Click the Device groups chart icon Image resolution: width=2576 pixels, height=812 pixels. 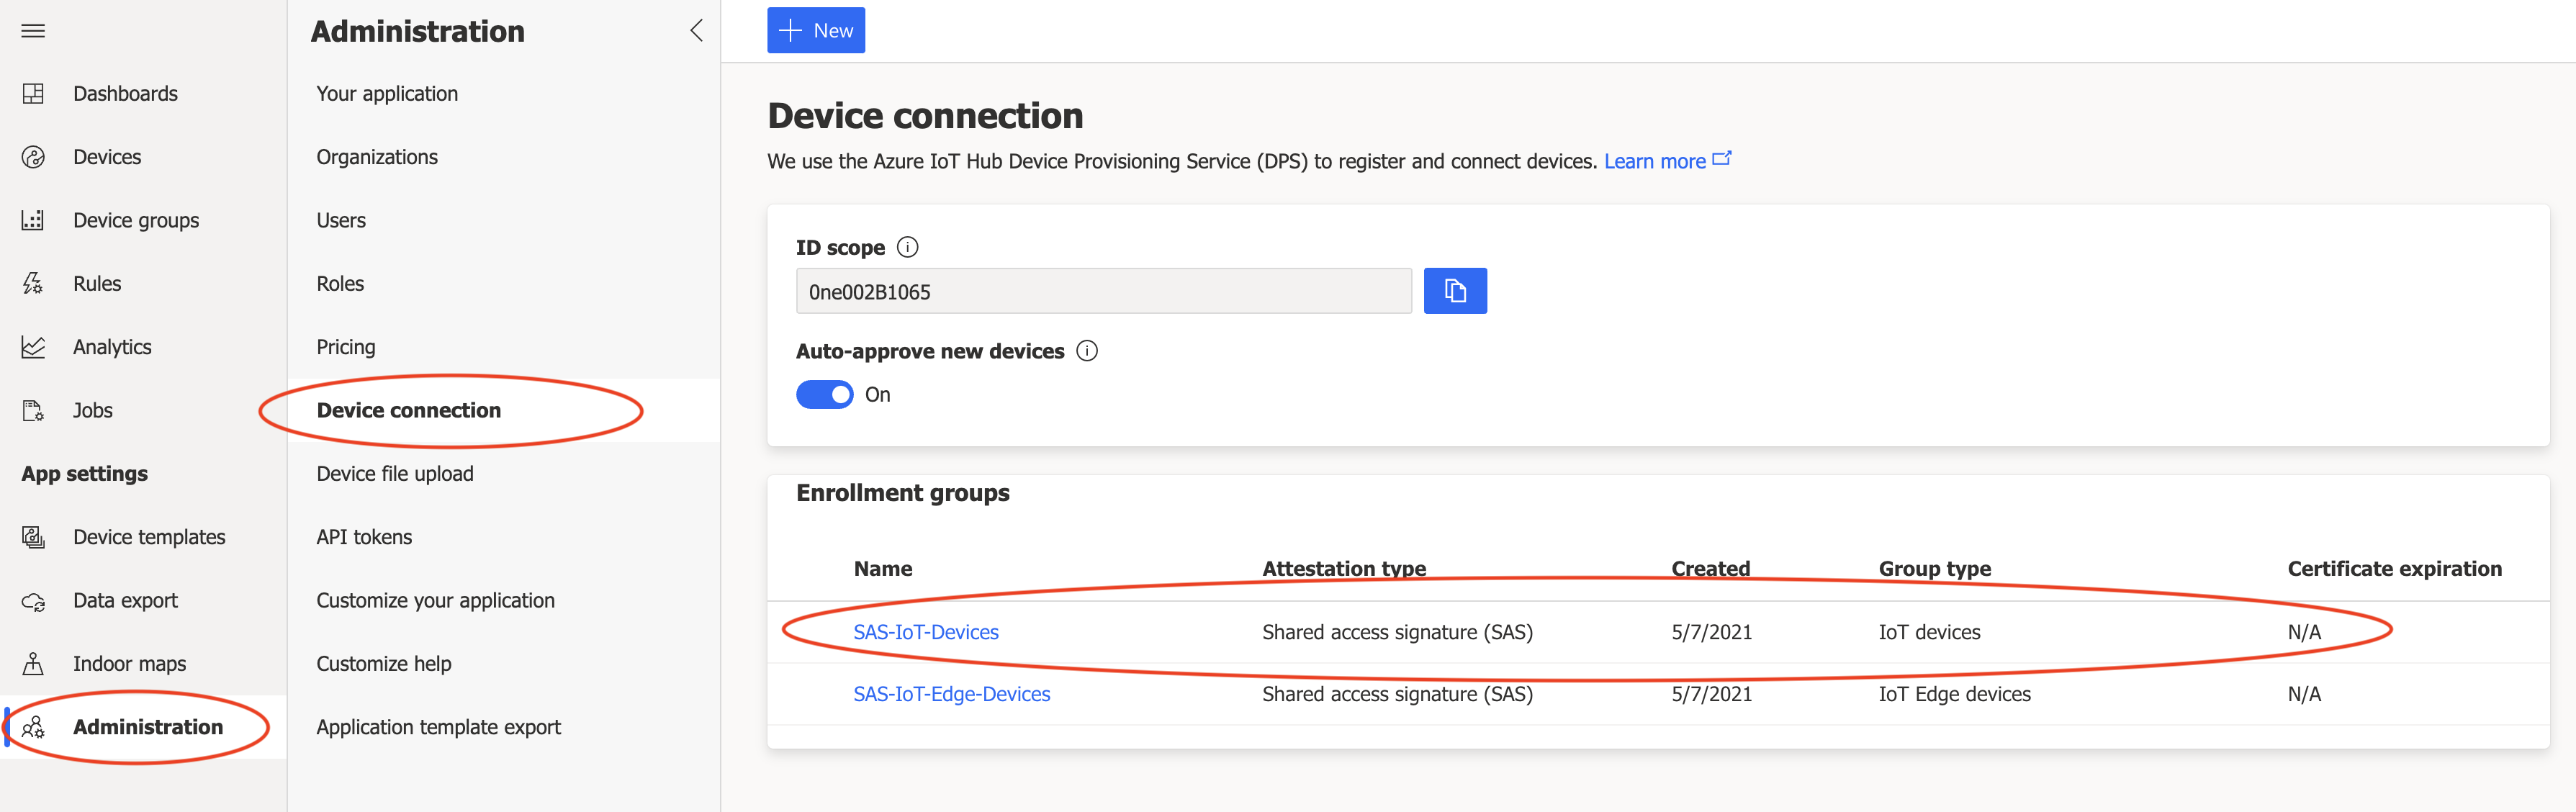[33, 220]
